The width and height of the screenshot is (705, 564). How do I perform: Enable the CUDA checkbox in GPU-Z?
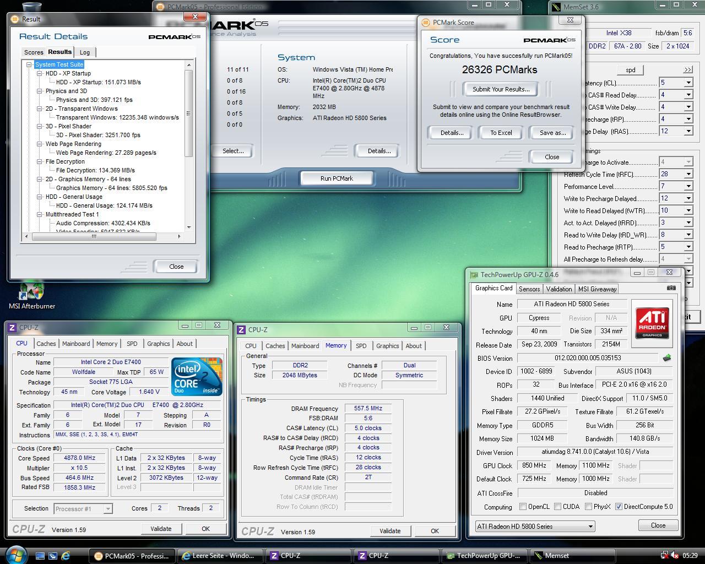tap(558, 506)
